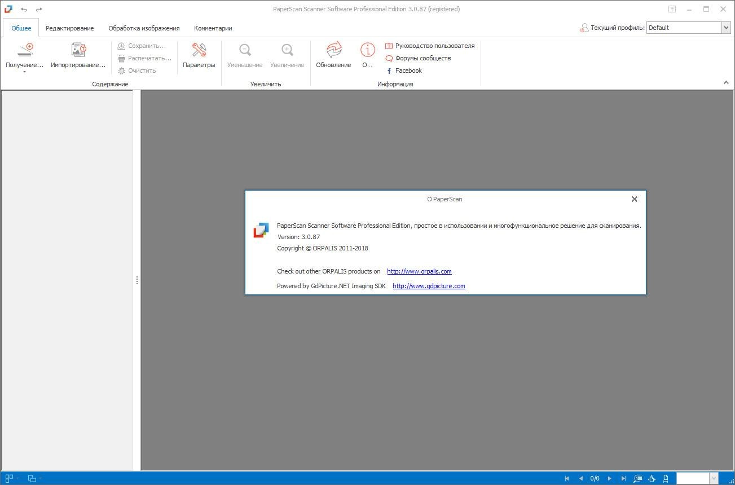Open the zoom level dropdown in status bar
This screenshot has height=485, width=735.
click(714, 478)
